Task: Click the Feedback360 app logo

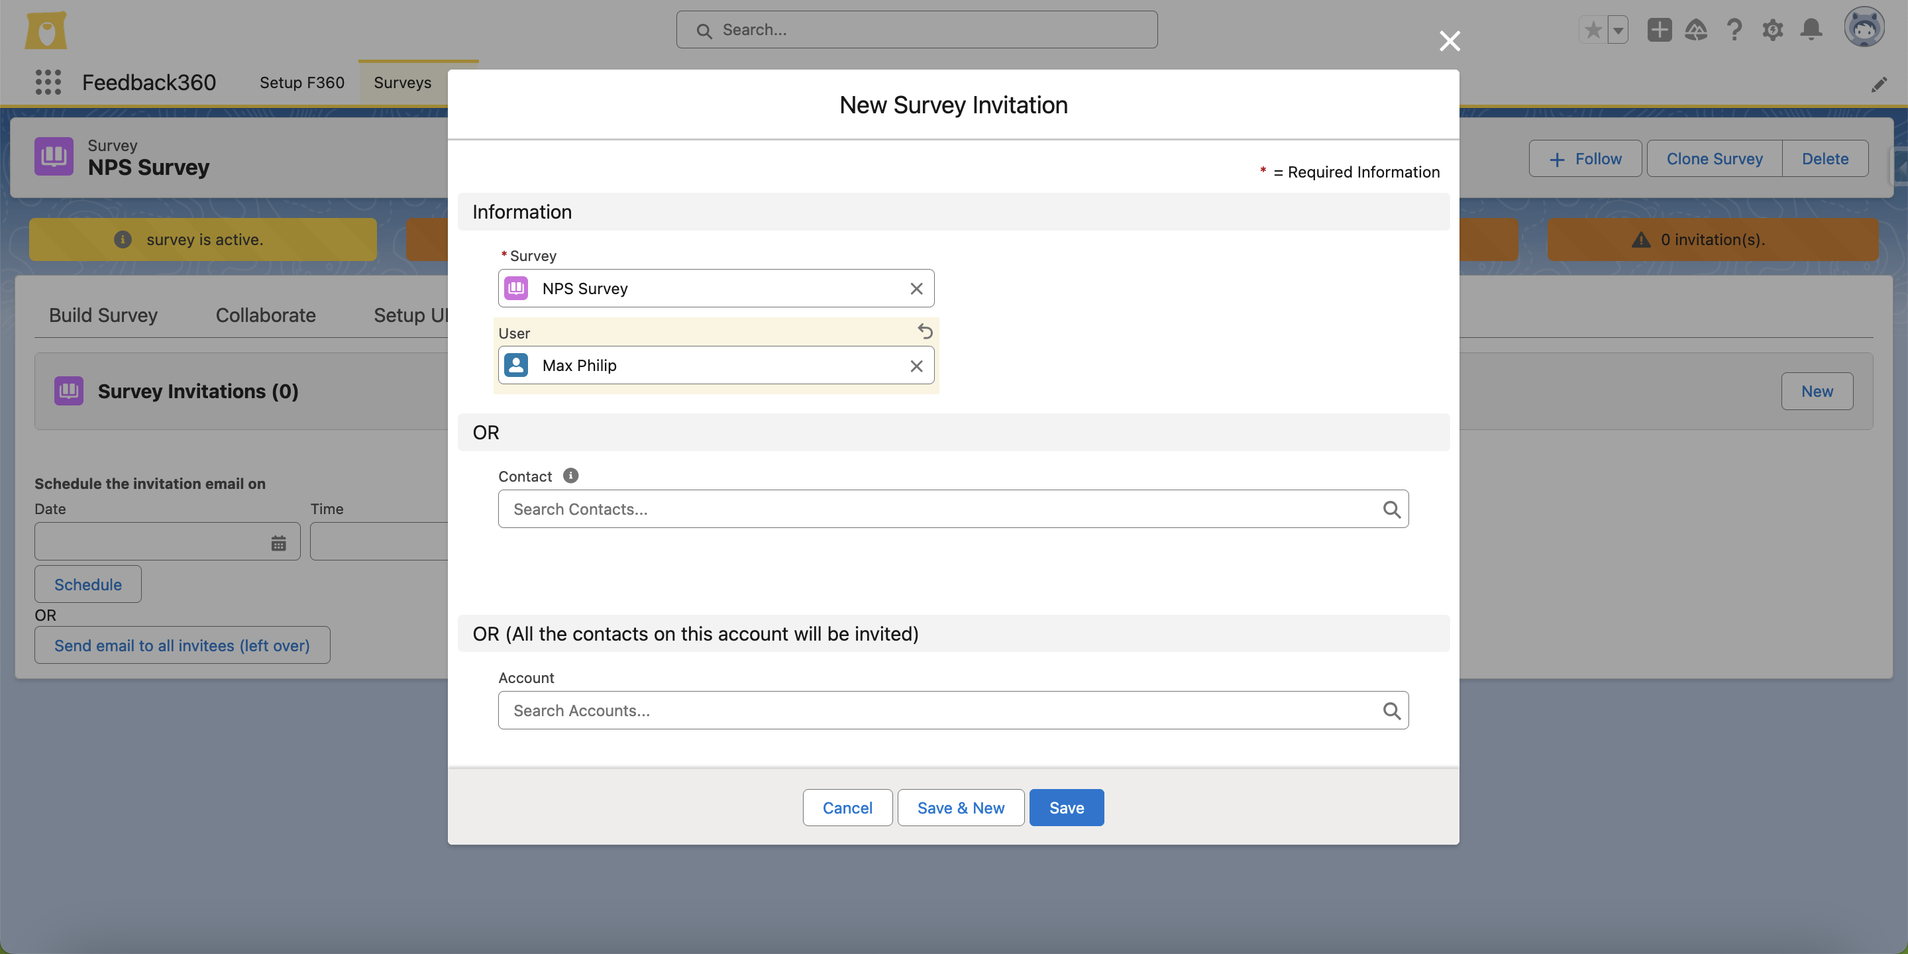Action: [46, 30]
